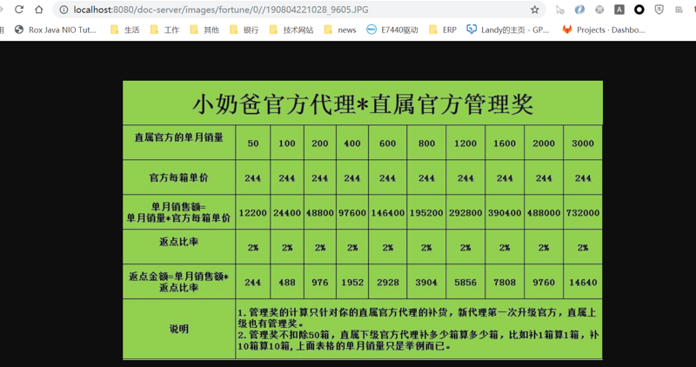The height and width of the screenshot is (367, 696).
Task: Click the address bar URL field
Action: pyautogui.click(x=299, y=10)
